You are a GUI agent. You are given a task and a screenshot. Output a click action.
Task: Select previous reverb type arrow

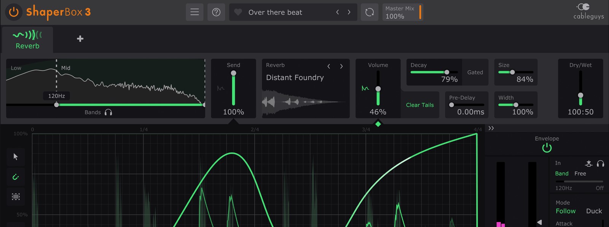click(x=328, y=66)
